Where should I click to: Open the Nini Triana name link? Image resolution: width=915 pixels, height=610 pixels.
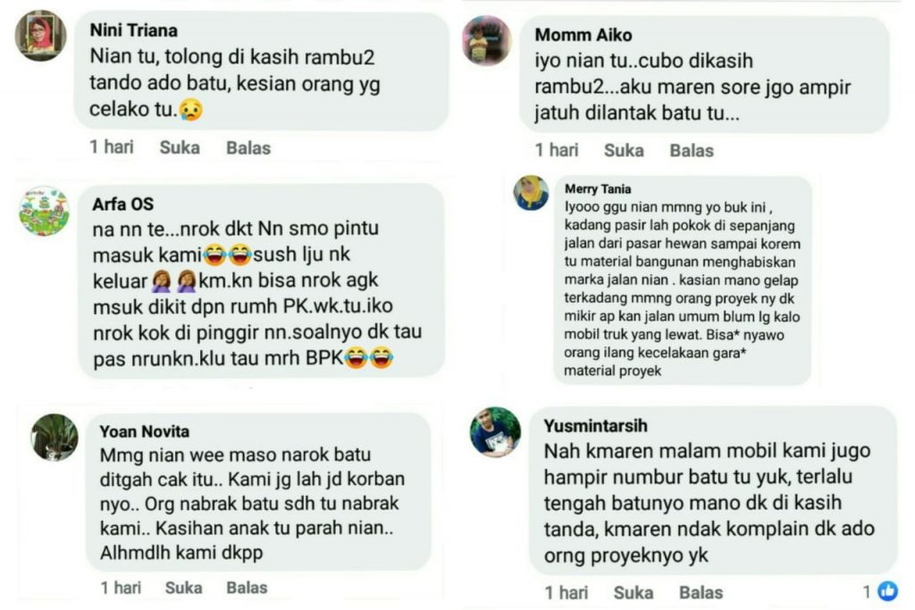(x=134, y=30)
